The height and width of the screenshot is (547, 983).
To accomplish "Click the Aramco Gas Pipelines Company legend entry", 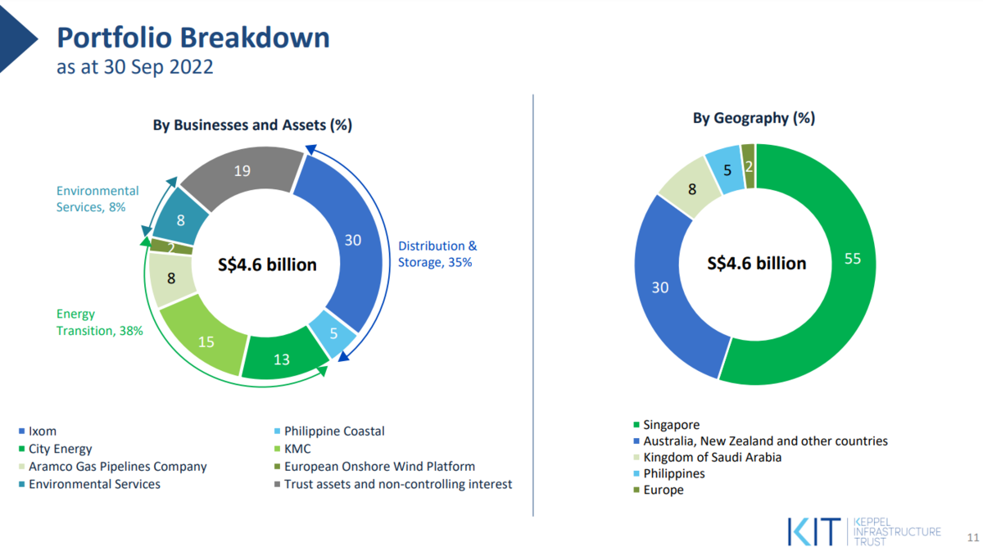I will tap(112, 467).
